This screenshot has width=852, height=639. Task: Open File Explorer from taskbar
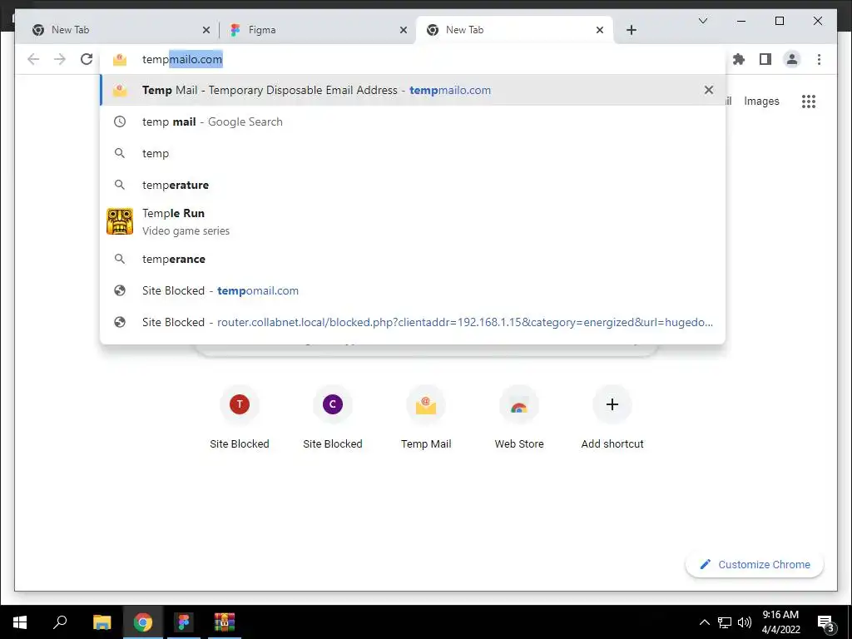[102, 622]
